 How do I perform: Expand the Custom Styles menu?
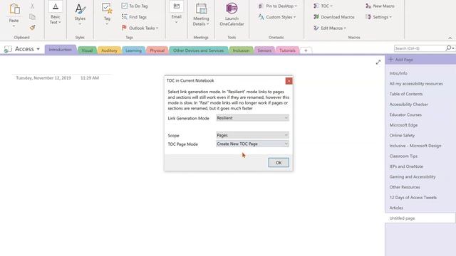tap(277, 17)
